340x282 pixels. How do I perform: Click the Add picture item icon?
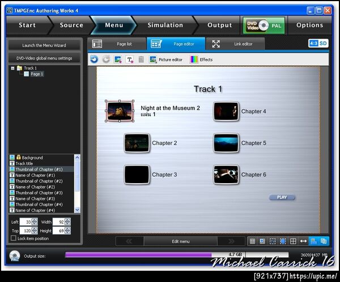coord(118,59)
